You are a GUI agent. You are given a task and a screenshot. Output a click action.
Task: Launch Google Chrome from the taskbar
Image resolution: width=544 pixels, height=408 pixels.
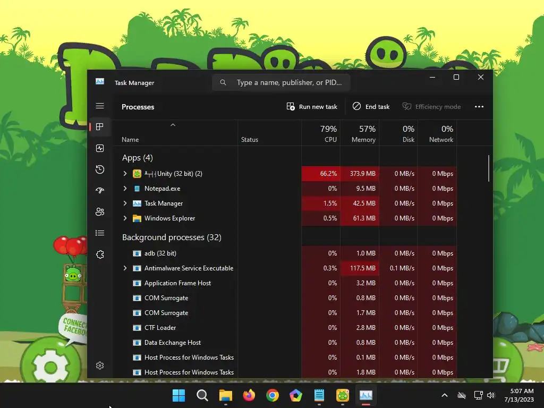273,395
